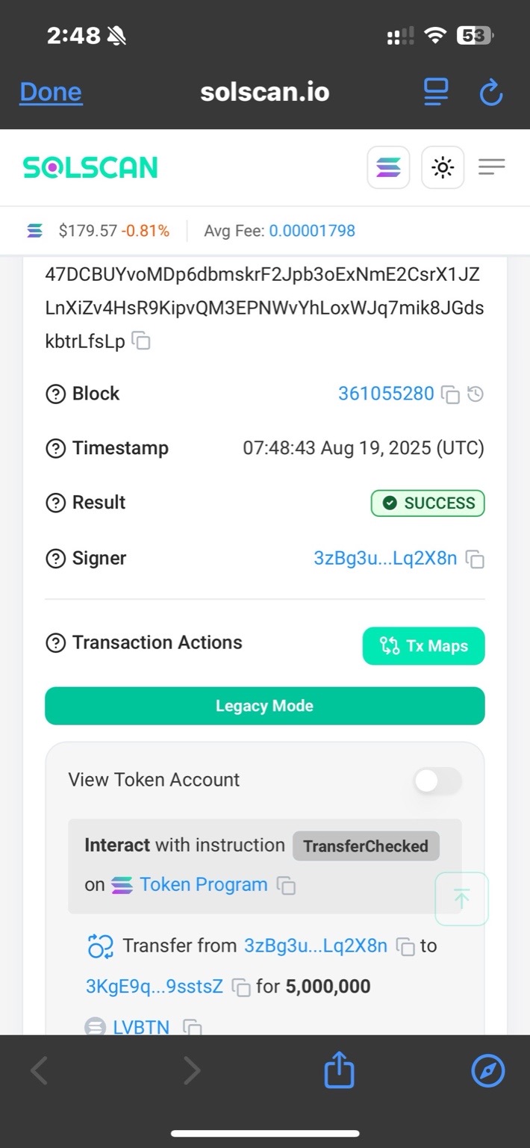Copy the signer address

tap(475, 559)
